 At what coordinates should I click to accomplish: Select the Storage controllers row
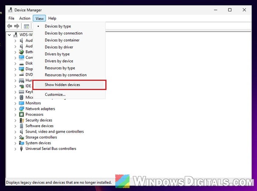[41, 137]
